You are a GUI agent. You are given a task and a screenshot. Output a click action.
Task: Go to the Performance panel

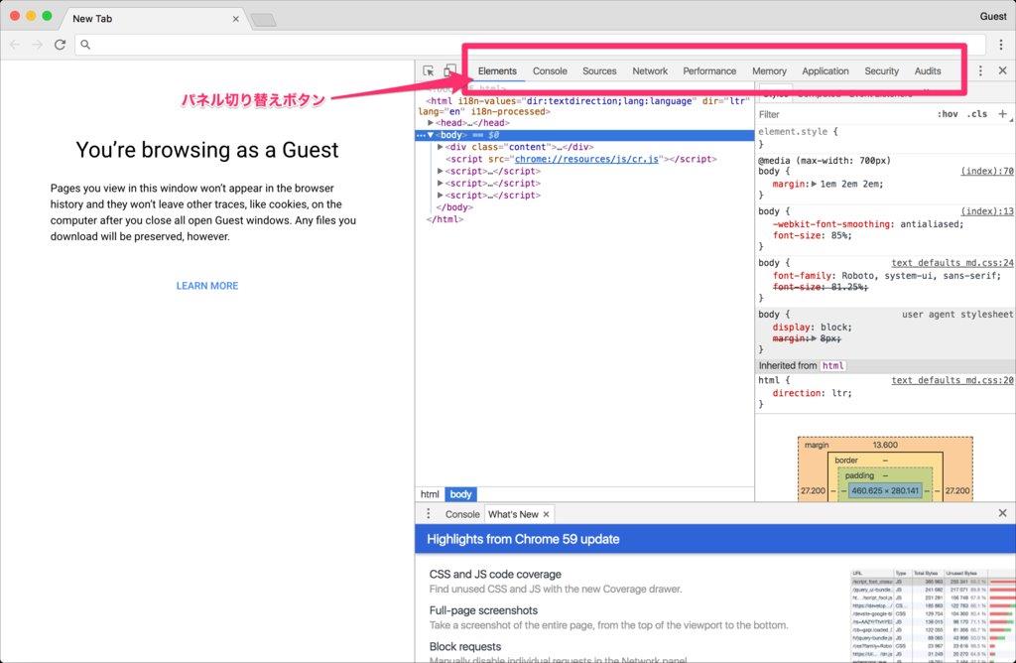coord(709,70)
